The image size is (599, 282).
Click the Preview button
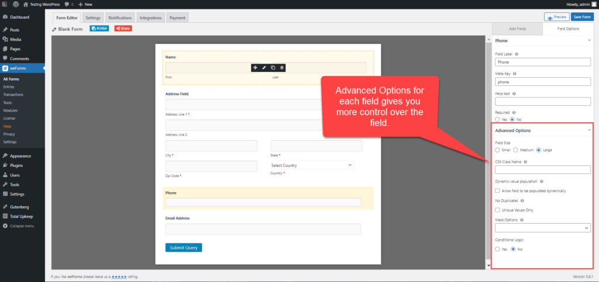click(x=557, y=17)
